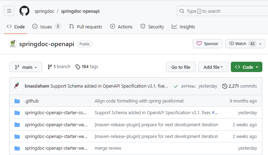268x155 pixels.
Task: Expand the green Code dropdown button
Action: [246, 67]
